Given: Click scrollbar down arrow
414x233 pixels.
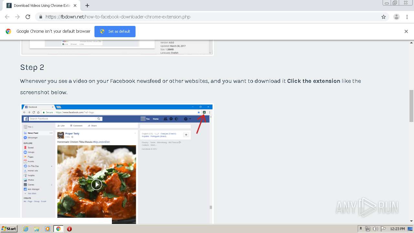Looking at the screenshot, I should 411,221.
